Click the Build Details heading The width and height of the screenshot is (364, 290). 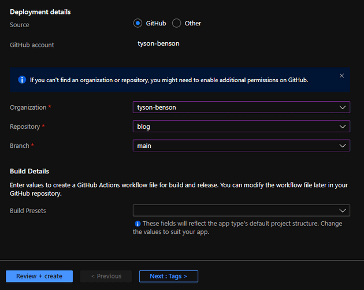point(29,172)
